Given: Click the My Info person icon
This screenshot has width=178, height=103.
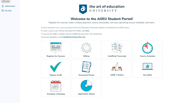Looking at the screenshot, I should [x=3, y=11].
